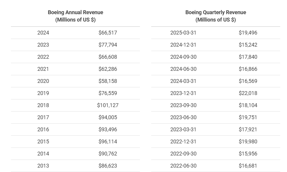Select the $15,242 quarterly revenue value

[248, 45]
